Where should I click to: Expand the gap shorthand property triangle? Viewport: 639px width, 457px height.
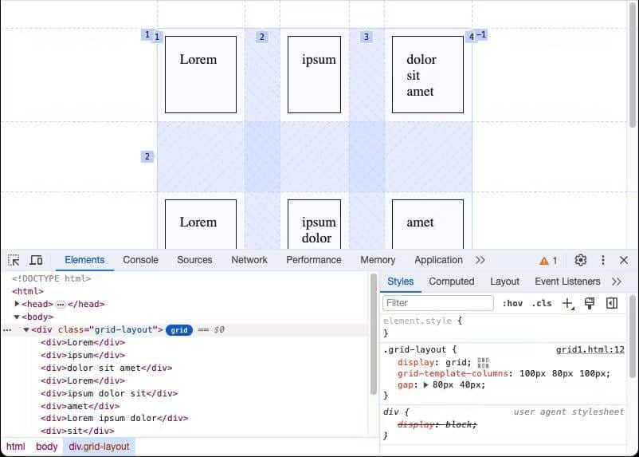[426, 384]
